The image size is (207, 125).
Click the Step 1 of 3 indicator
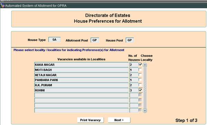(186, 120)
